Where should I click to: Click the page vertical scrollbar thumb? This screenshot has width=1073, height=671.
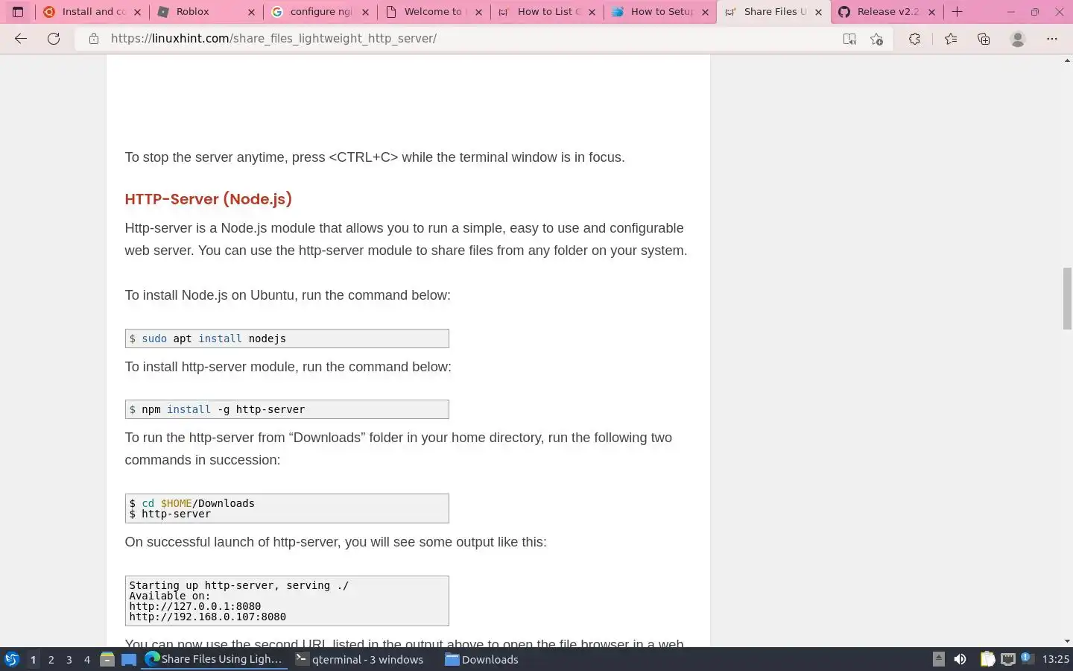[1067, 298]
